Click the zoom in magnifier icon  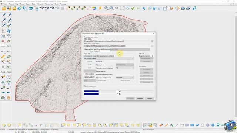111,8
